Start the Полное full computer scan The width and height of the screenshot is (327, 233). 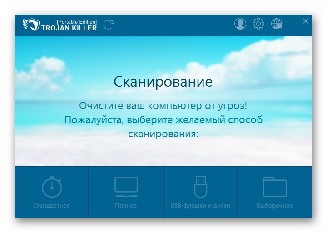126,192
